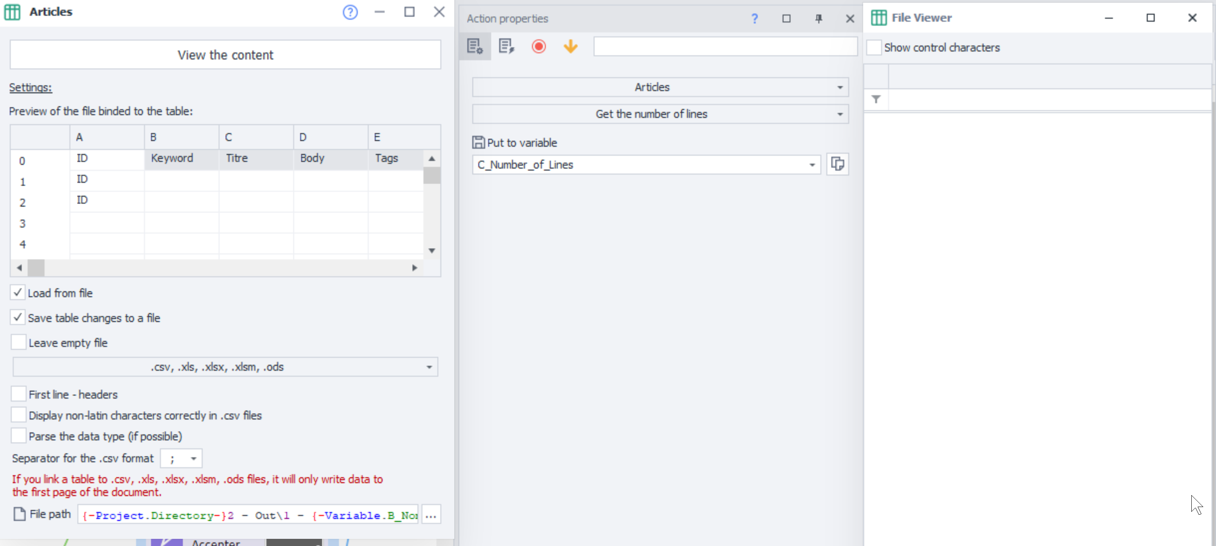Check Leave empty file option
This screenshot has width=1216, height=546.
point(18,342)
